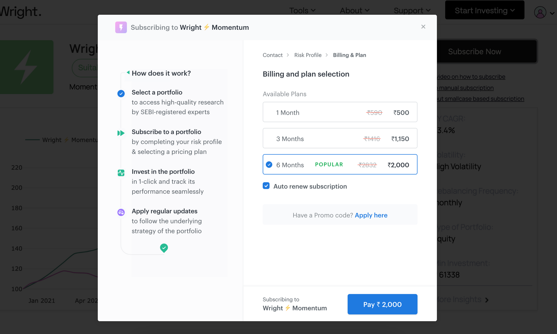
Task: Open manual subscription link
Action: point(465,88)
